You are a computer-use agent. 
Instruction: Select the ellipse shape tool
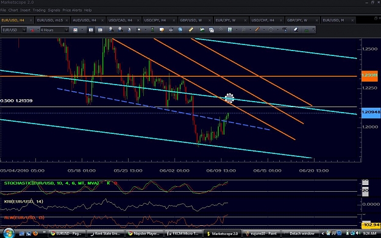[x=271, y=30]
